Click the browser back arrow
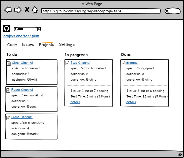The image size is (184, 158). (8, 10)
